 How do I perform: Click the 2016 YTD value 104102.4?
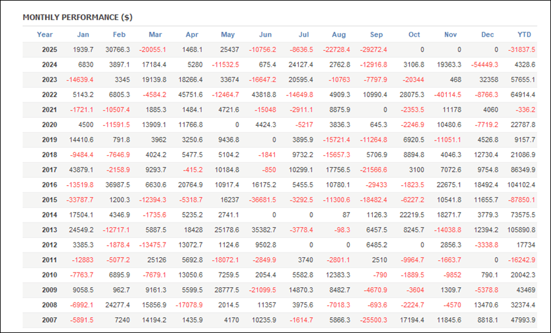point(520,185)
